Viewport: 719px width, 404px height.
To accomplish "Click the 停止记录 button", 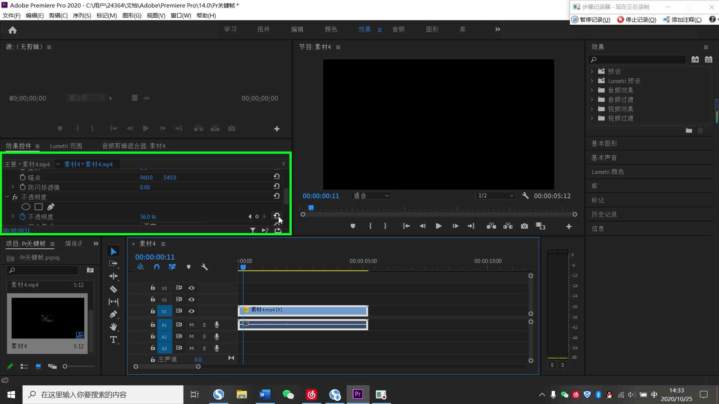I will [637, 19].
